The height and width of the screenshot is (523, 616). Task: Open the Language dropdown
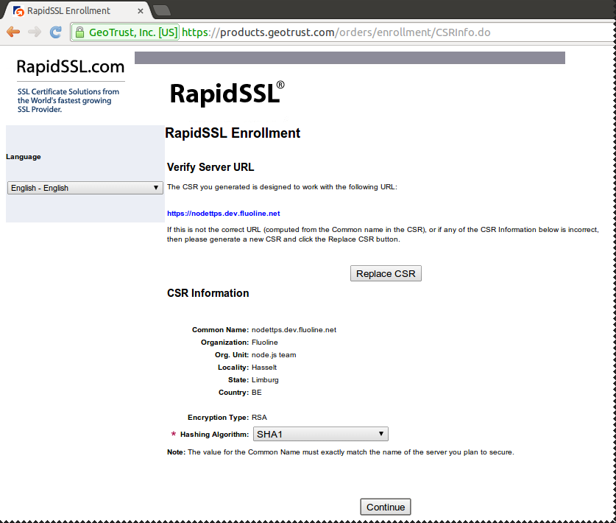pyautogui.click(x=85, y=188)
